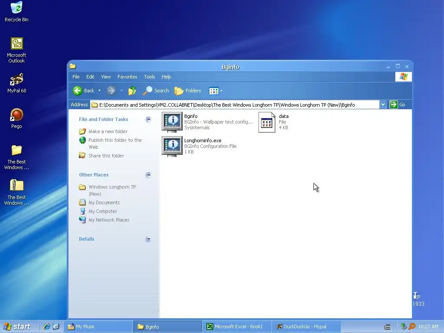This screenshot has width=444, height=333.
Task: Click the 10:27 AM system clock
Action: (428, 326)
